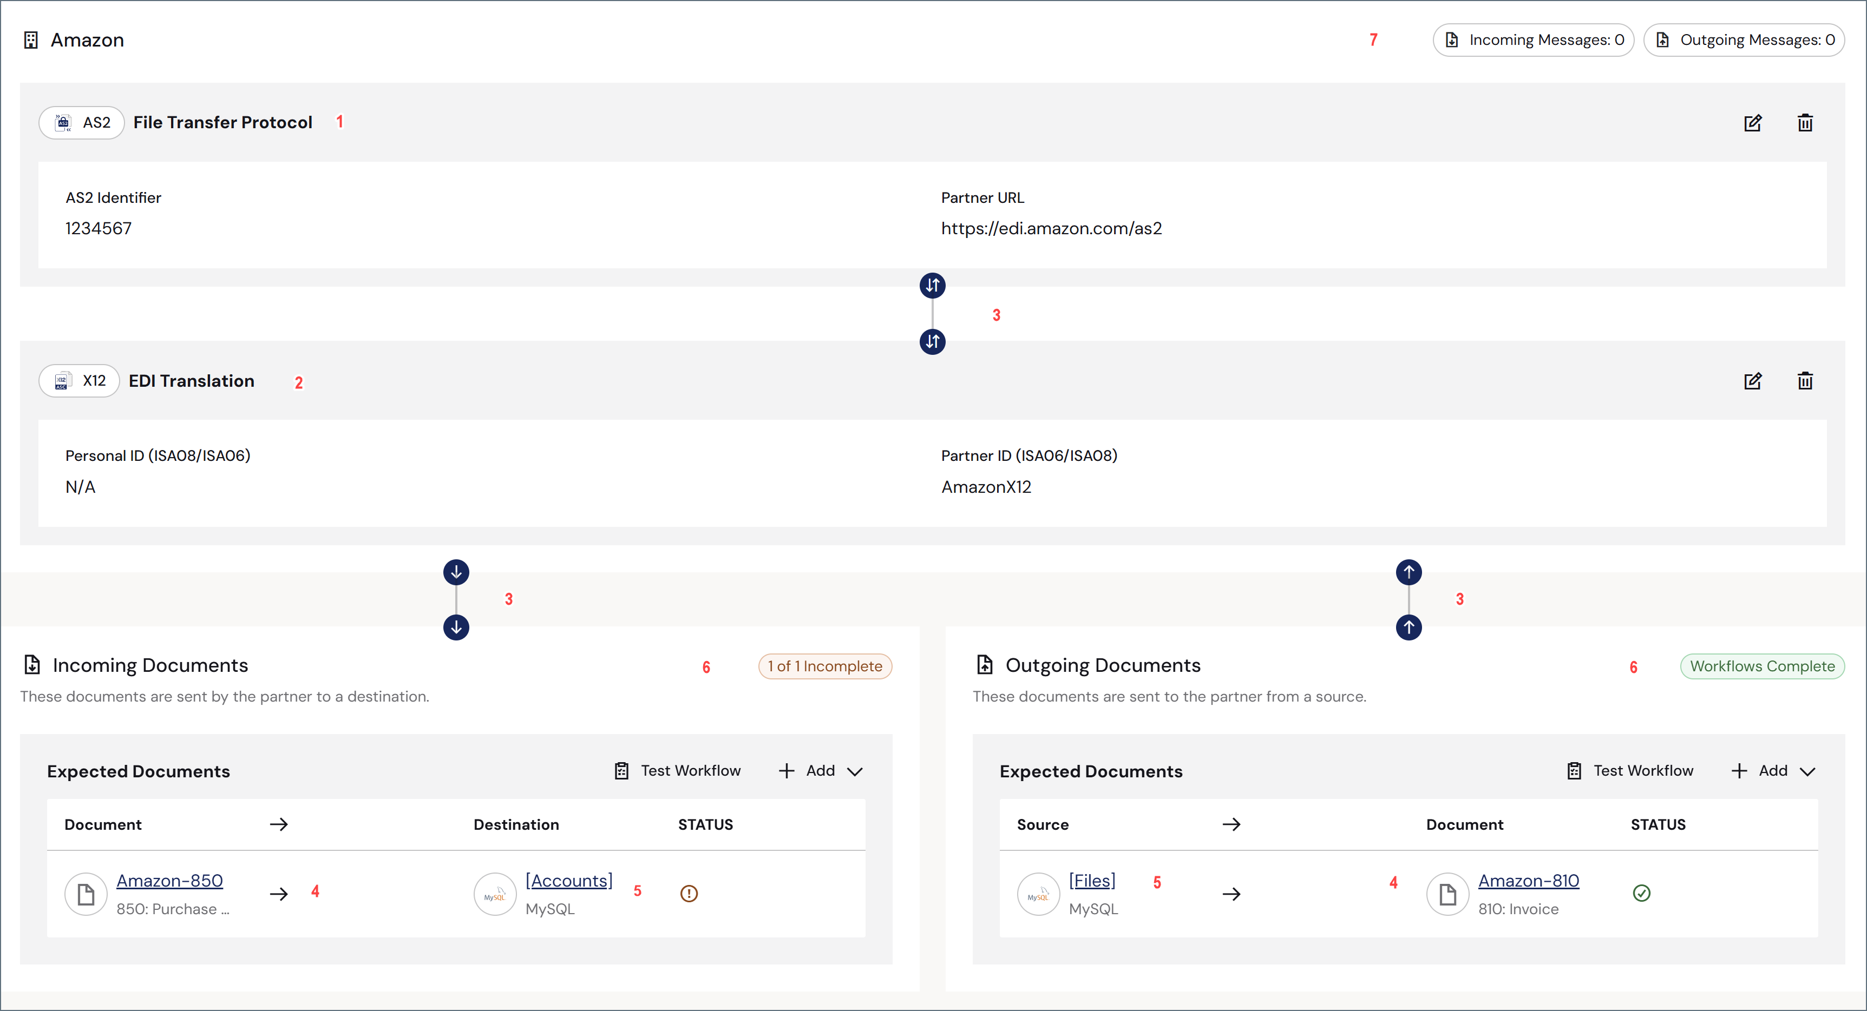
Task: Click up-arrow connector under EDI Translation panel
Action: click(x=1408, y=572)
